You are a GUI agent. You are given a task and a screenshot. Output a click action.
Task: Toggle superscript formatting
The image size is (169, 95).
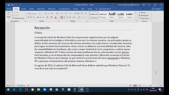pyautogui.click(x=43, y=17)
